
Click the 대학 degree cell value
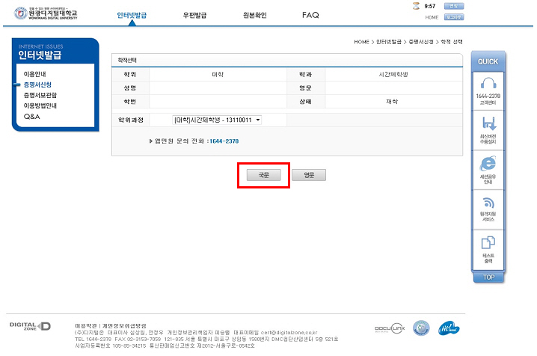tap(218, 74)
